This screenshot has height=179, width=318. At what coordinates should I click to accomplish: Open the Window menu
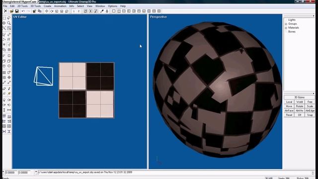(100, 6)
